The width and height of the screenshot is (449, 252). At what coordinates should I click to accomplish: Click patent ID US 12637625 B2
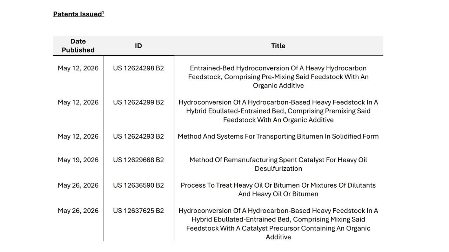[139, 211]
